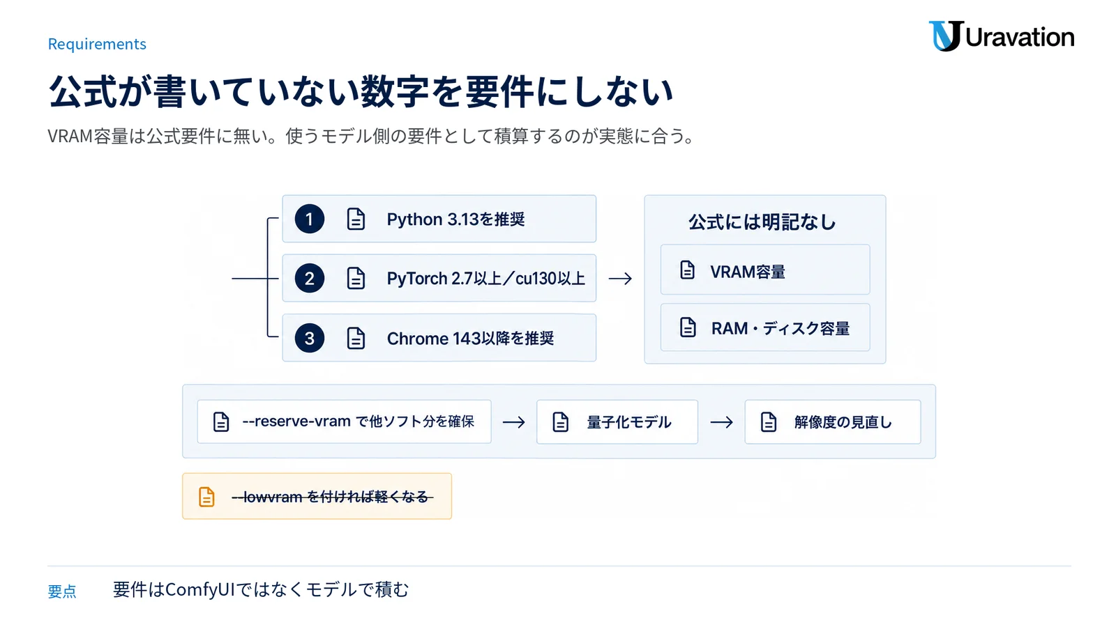Click the 公式には明記なし heading
The width and height of the screenshot is (1116, 627).
[762, 222]
